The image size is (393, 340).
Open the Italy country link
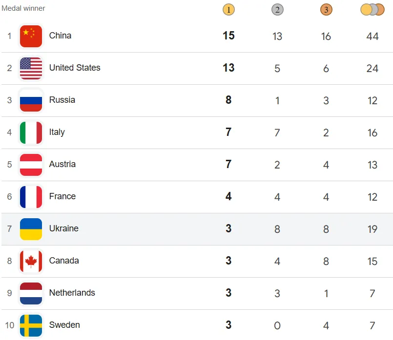click(57, 132)
